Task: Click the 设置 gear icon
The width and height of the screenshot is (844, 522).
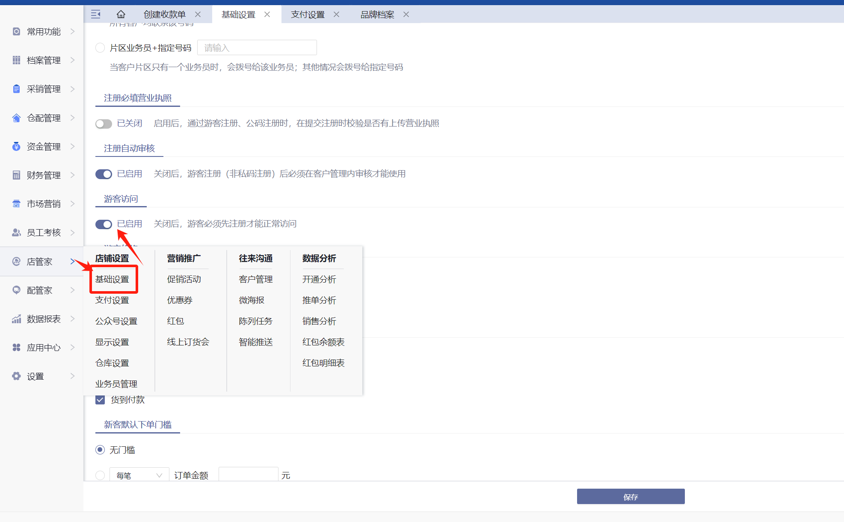Action: [16, 376]
